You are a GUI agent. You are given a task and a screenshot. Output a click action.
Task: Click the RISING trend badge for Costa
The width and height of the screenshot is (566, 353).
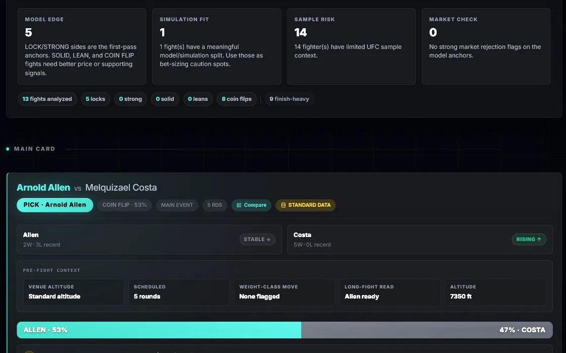click(529, 240)
